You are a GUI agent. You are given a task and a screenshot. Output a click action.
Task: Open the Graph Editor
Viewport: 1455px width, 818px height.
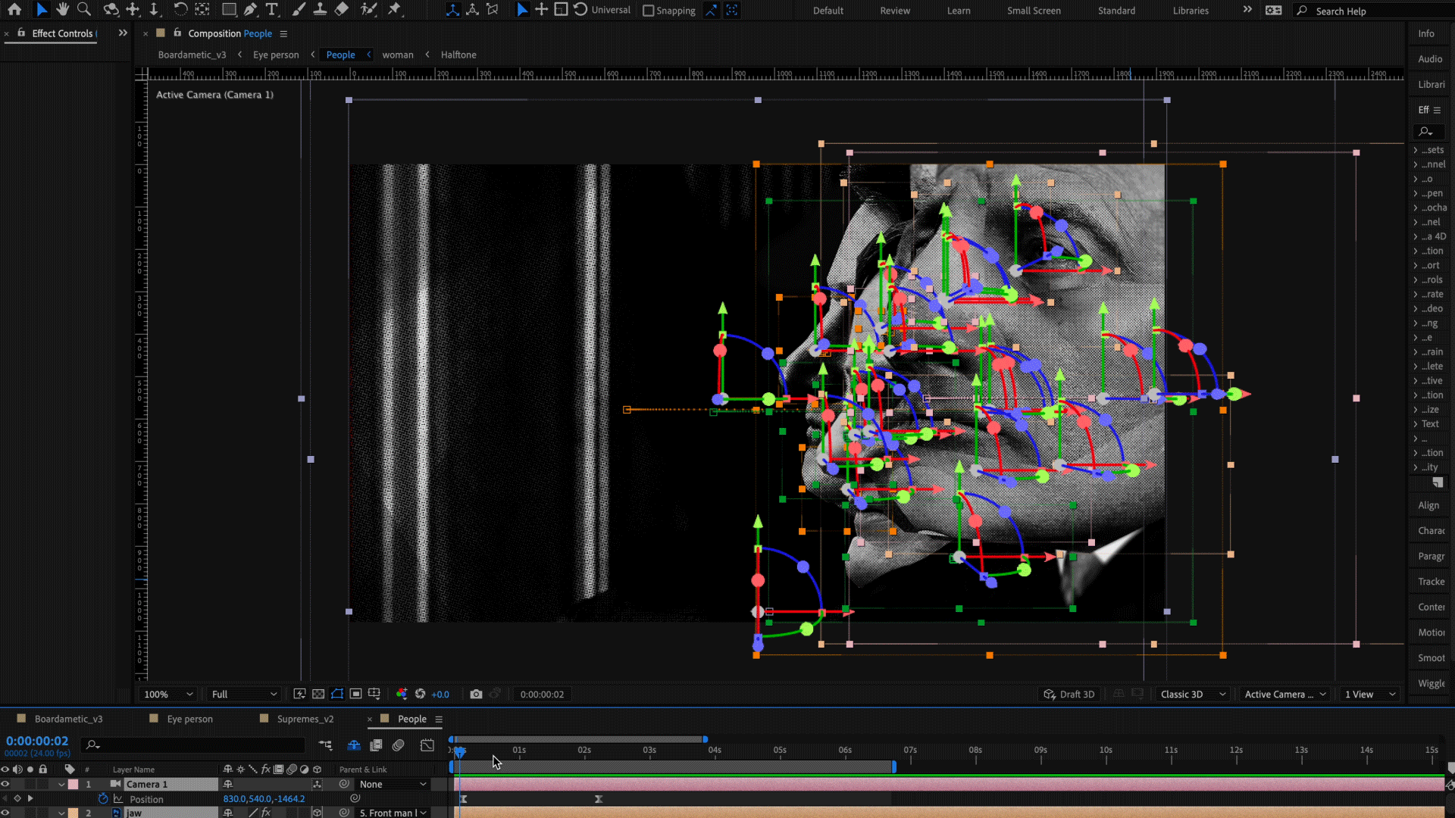pyautogui.click(x=427, y=745)
